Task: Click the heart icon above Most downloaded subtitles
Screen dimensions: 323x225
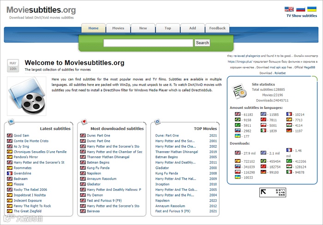Action: tap(84, 122)
